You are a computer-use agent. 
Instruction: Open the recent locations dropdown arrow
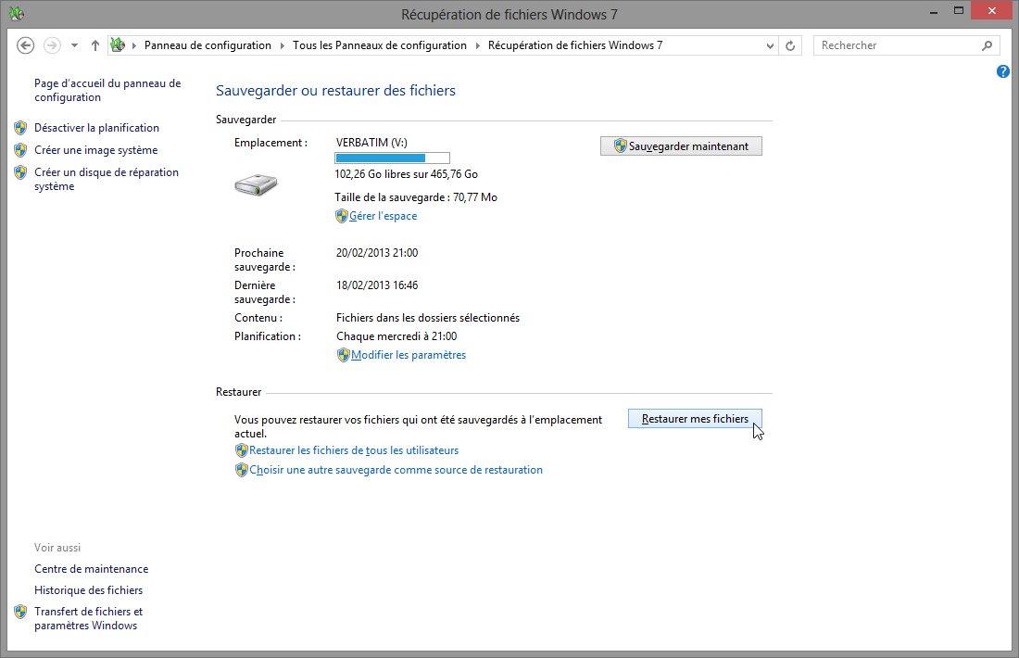pos(75,45)
